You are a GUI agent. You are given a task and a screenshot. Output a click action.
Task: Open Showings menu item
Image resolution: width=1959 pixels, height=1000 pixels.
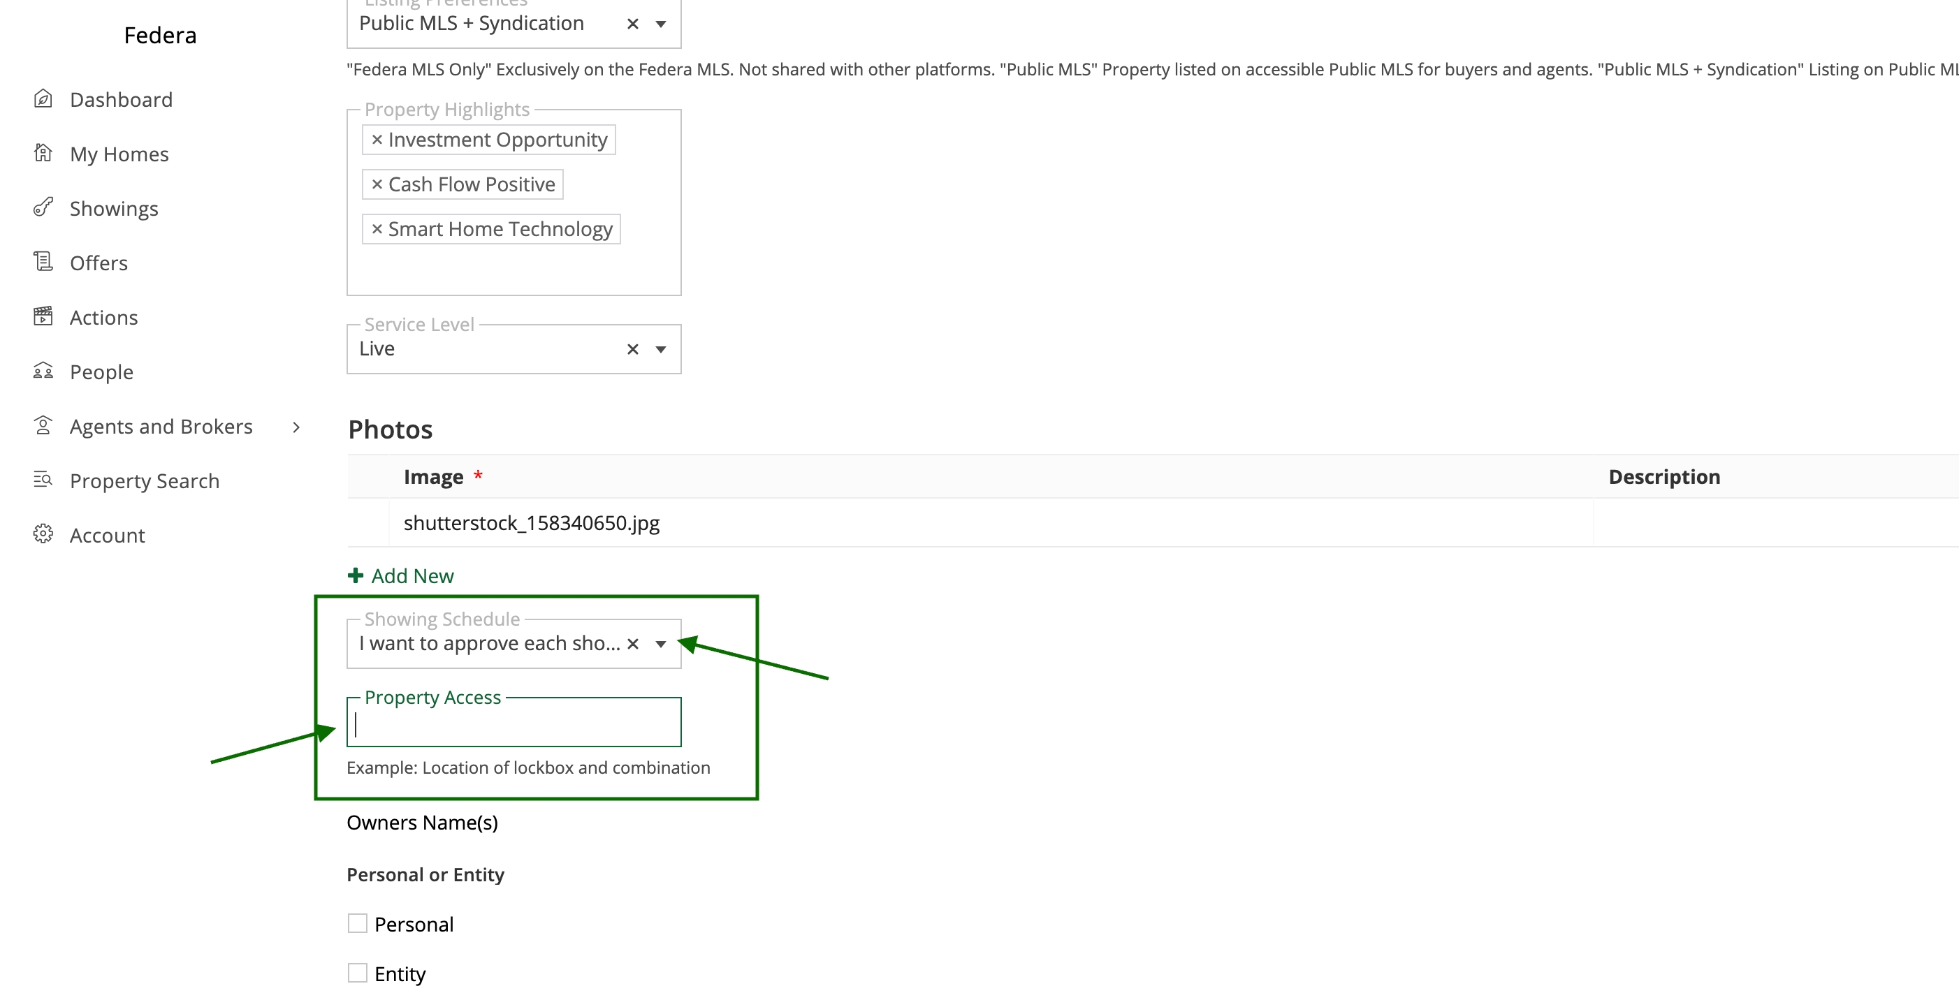point(114,209)
